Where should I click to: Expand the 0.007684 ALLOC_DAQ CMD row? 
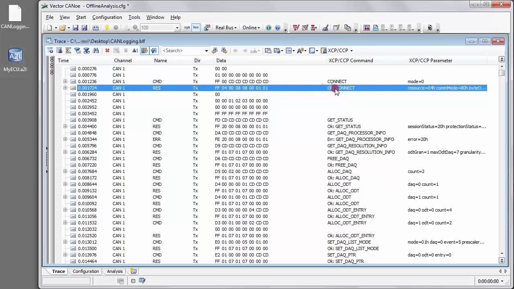65,171
